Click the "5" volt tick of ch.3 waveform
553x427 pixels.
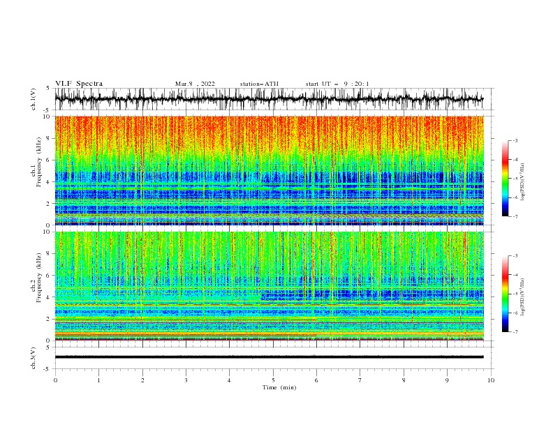(49, 347)
